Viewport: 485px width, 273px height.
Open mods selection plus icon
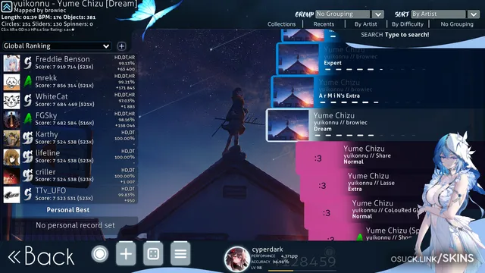pos(126,254)
